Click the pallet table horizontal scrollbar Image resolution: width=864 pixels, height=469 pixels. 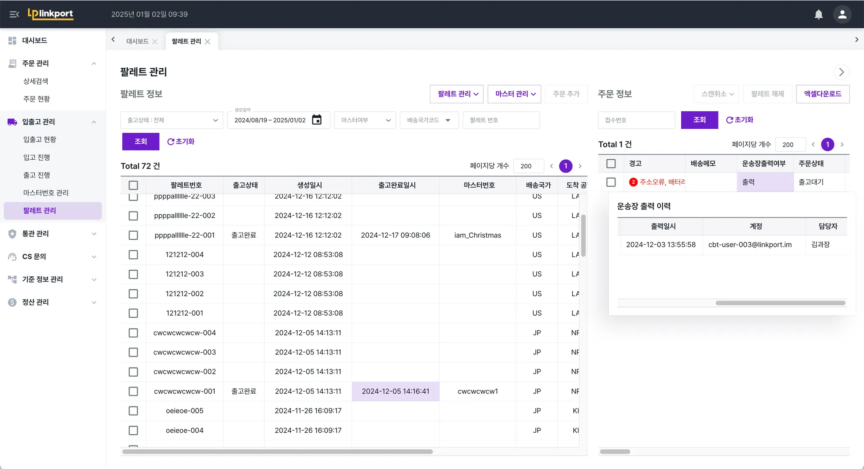pyautogui.click(x=277, y=451)
